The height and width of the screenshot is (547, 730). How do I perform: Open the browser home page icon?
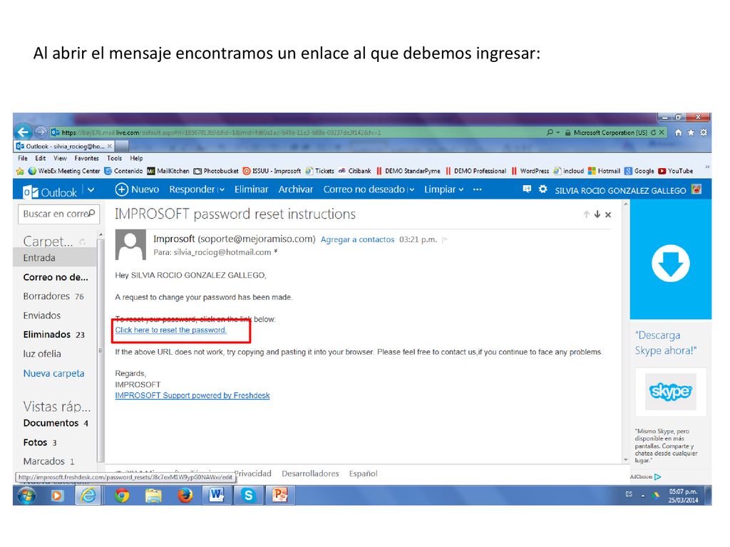click(678, 132)
